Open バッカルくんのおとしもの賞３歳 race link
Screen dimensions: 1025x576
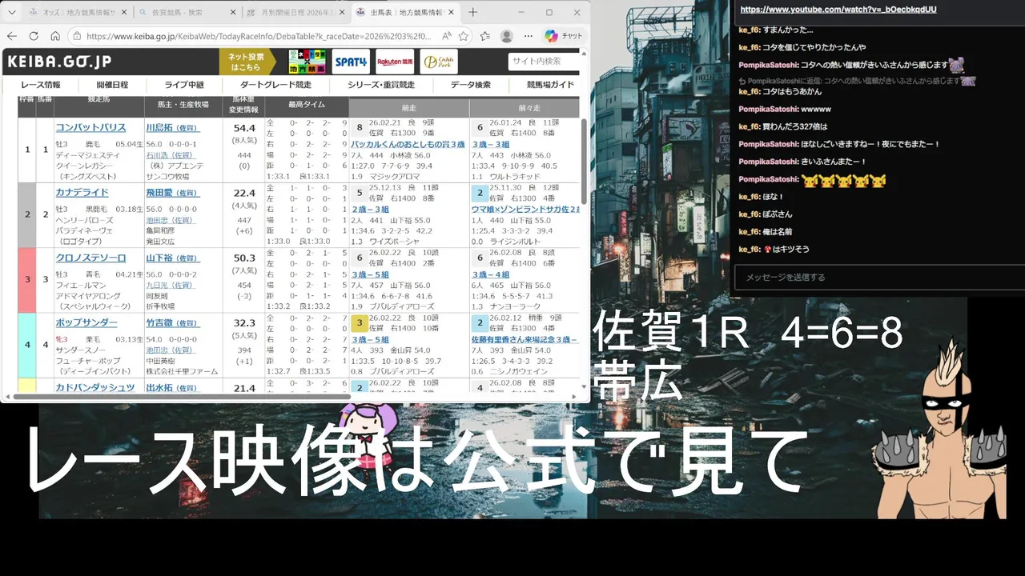(x=408, y=145)
